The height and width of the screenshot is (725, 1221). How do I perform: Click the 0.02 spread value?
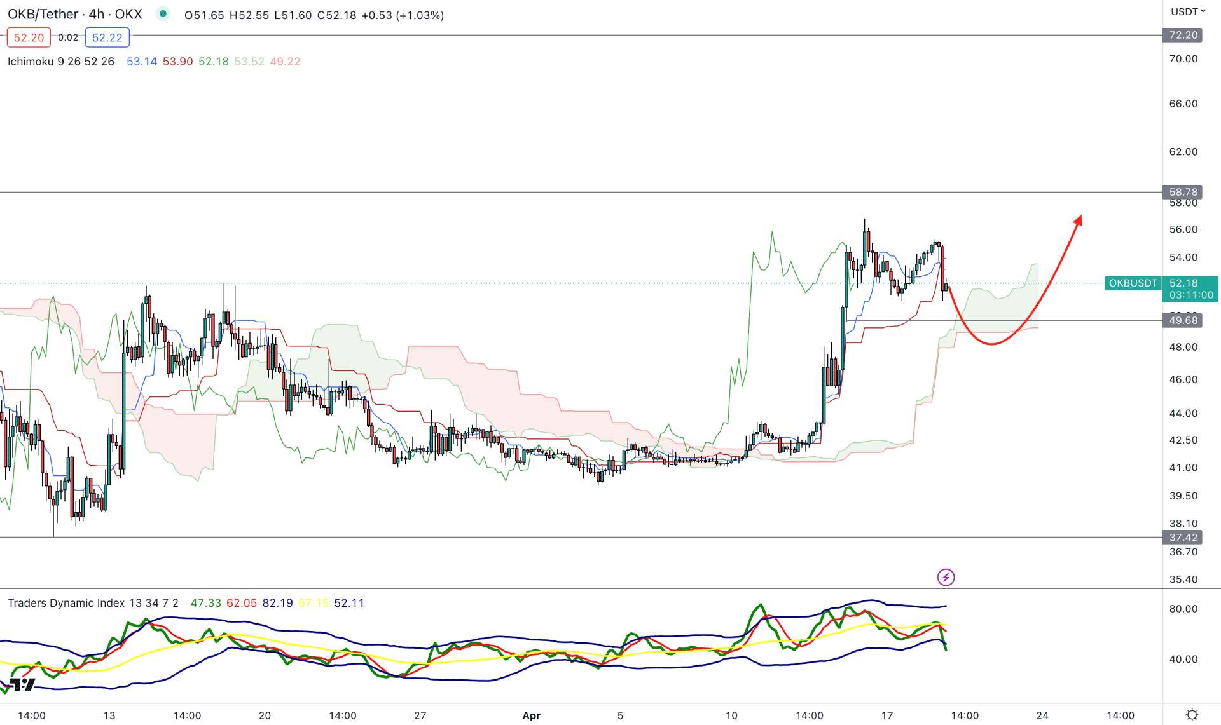click(68, 37)
